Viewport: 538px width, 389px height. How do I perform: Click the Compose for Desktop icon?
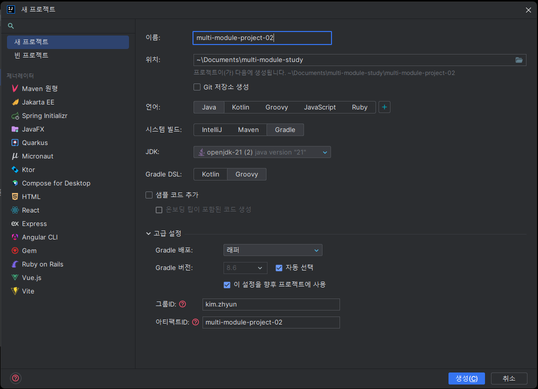15,183
